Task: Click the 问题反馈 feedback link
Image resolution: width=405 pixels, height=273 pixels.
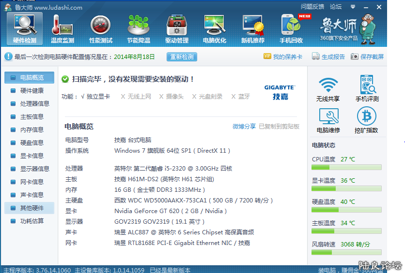Action: tap(312, 7)
